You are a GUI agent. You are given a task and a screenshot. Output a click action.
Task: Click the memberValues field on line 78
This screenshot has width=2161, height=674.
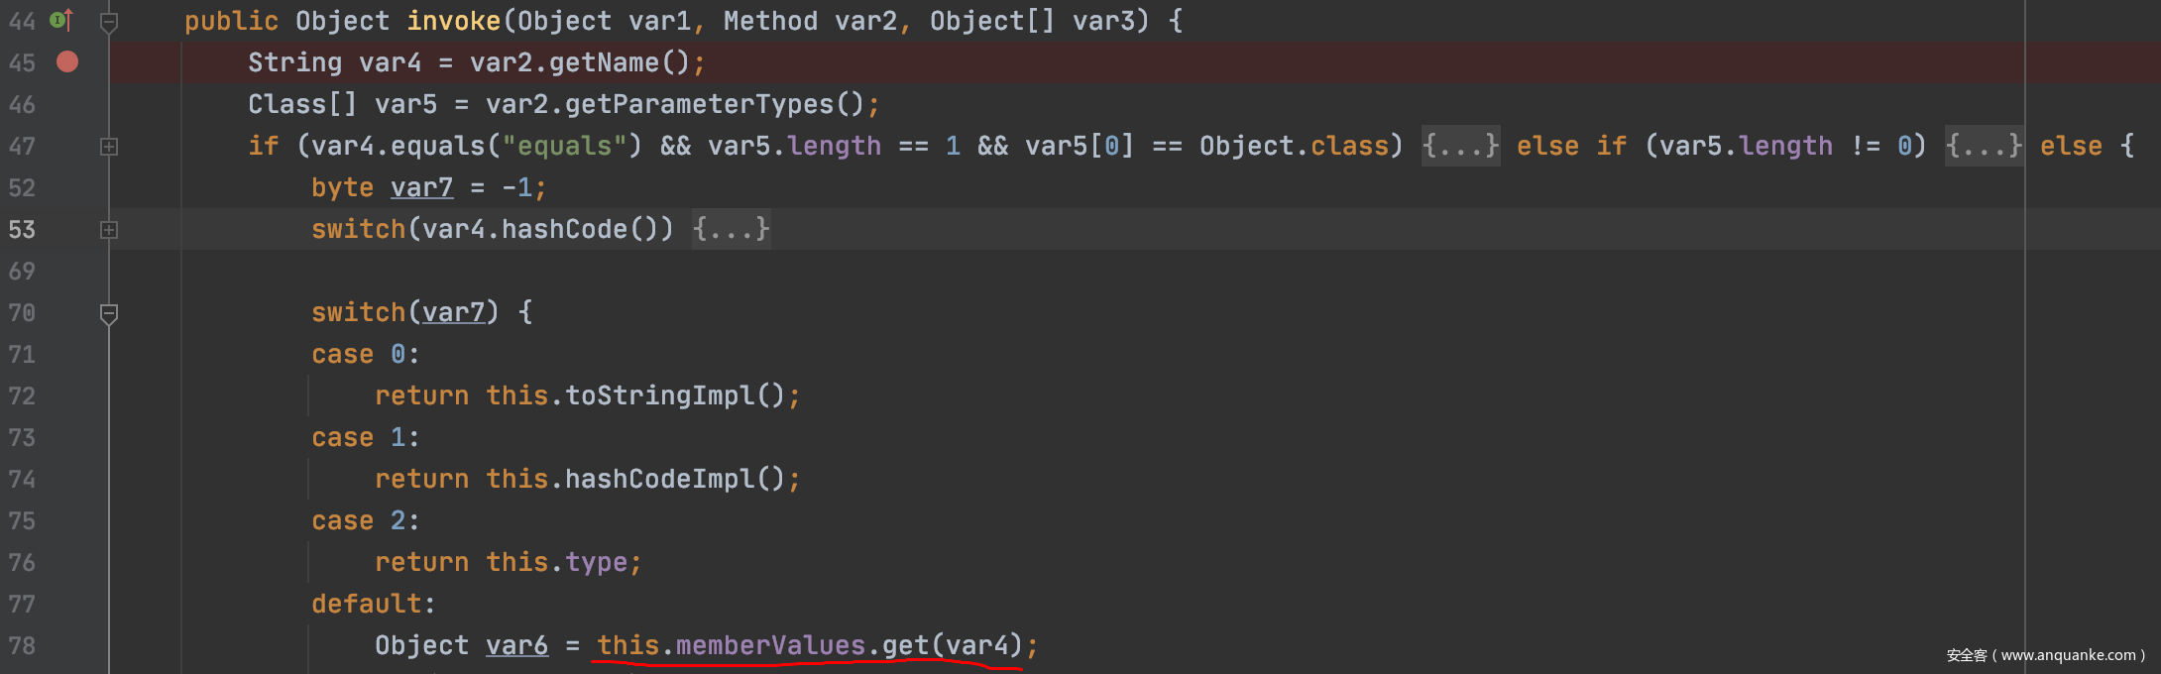tap(770, 646)
